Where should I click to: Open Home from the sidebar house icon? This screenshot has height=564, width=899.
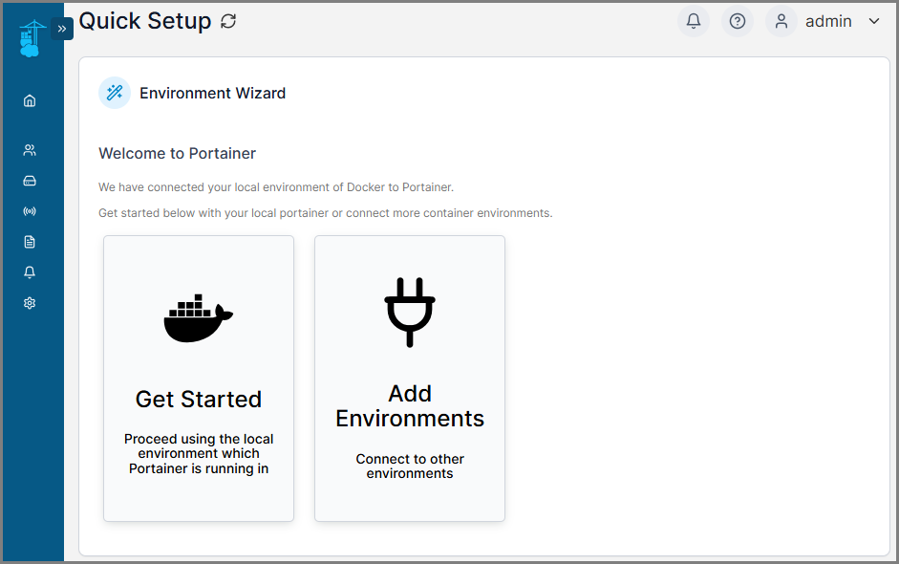tap(30, 101)
